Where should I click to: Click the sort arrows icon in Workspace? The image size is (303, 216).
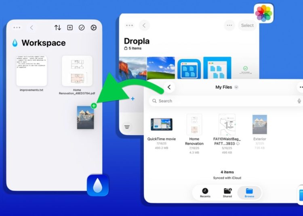pyautogui.click(x=58, y=28)
